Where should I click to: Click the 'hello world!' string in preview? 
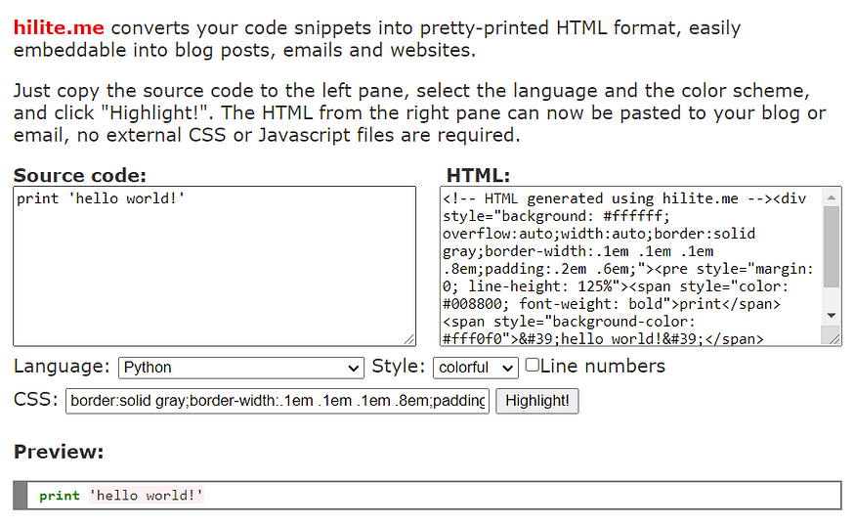pos(147,496)
